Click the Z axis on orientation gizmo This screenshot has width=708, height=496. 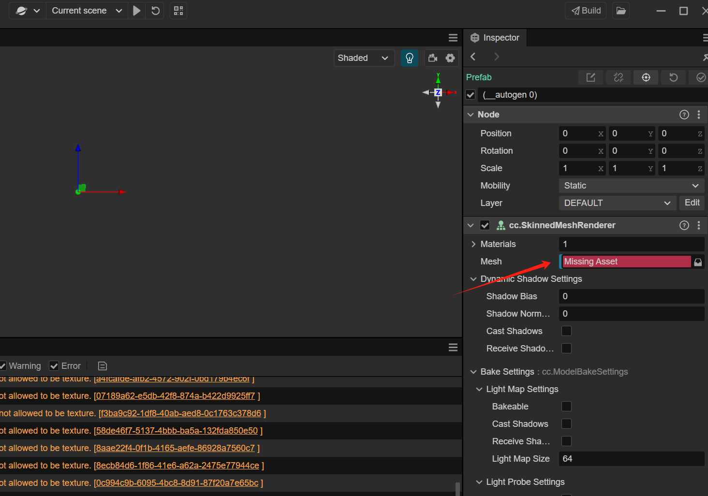(x=438, y=92)
